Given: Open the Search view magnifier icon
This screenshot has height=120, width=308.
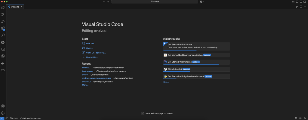Looking at the screenshot, I should point(3,35).
